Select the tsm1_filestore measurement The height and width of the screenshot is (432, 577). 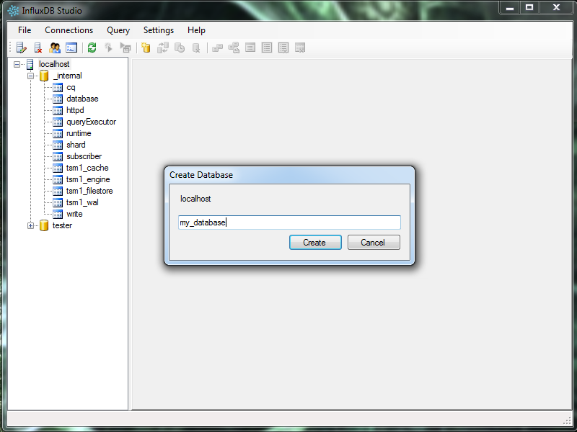point(89,191)
